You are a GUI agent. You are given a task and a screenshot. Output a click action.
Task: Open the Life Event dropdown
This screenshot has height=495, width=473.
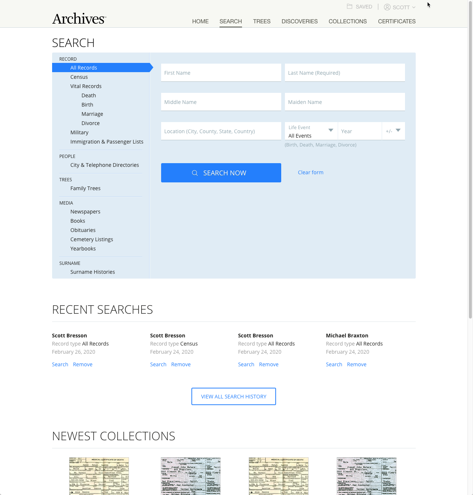click(x=311, y=131)
